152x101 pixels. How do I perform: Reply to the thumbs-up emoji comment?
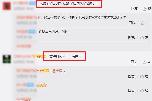[131, 91]
